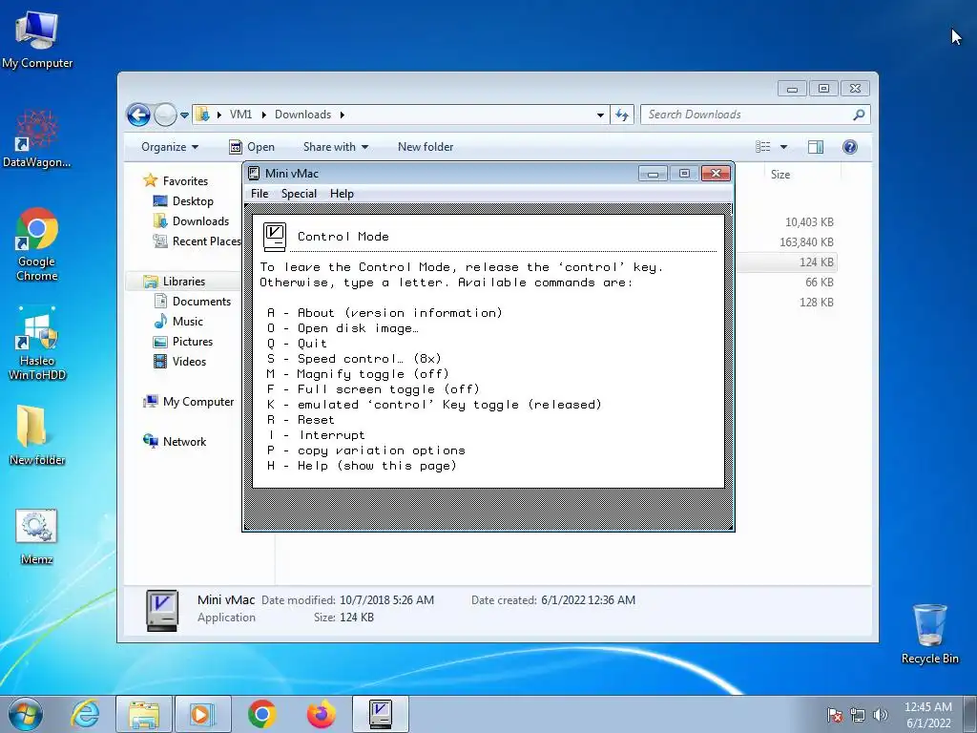Click the New folder toolbar button
977x733 pixels.
coord(426,147)
